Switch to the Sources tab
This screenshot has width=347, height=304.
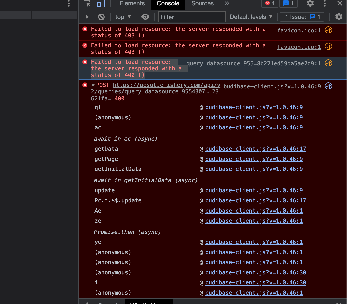tap(202, 3)
